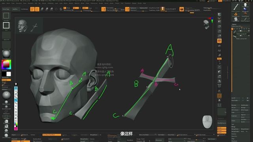253x142 pixels.
Task: Toggle Persp perspective view
Action: coord(219,41)
